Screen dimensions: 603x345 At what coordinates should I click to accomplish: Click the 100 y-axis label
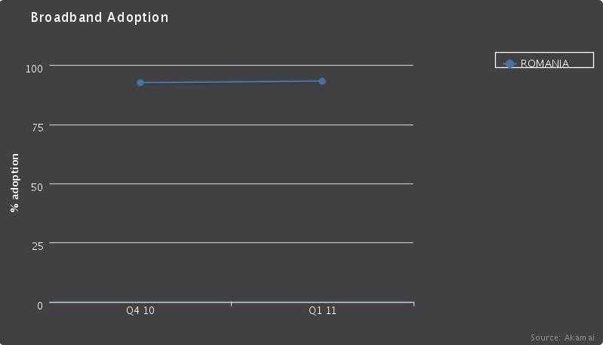35,69
